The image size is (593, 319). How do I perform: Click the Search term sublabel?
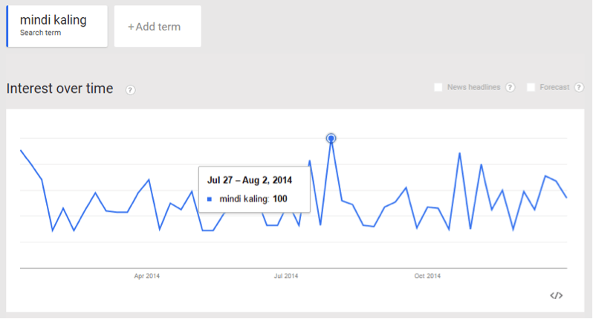pyautogui.click(x=40, y=33)
